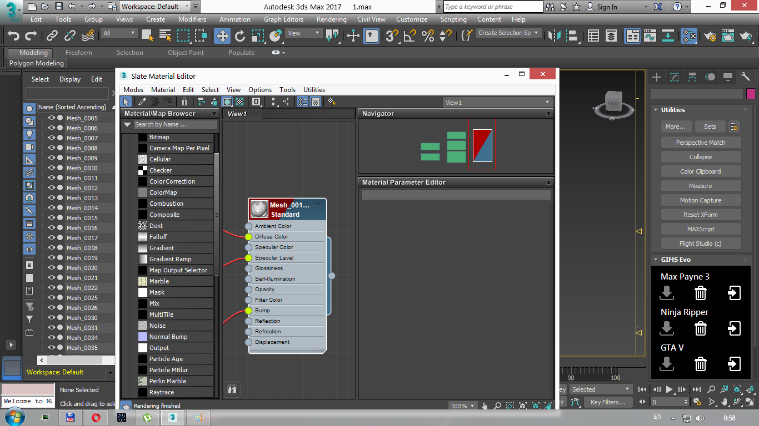
Task: Toggle visibility of Mesh_0012
Action: pyautogui.click(x=51, y=188)
